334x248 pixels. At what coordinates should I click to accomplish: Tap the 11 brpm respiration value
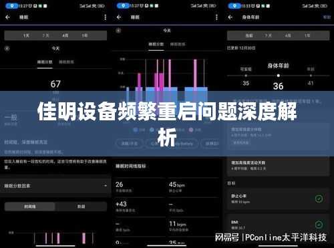(178, 224)
